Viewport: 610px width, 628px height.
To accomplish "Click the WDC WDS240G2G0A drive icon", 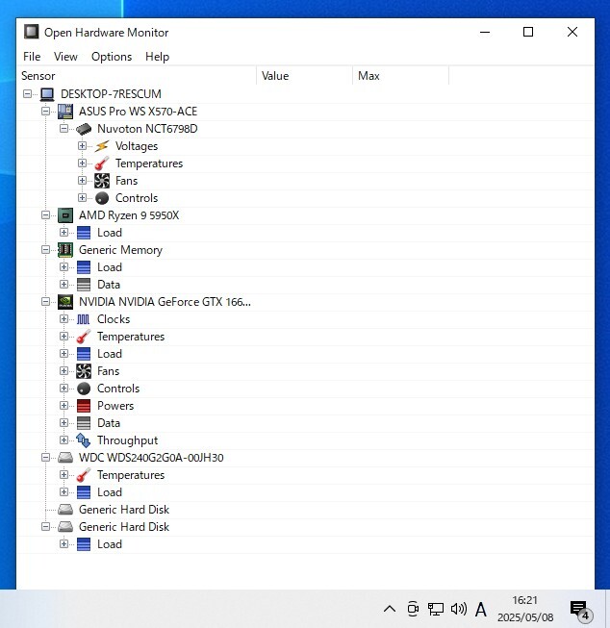I will coord(65,458).
